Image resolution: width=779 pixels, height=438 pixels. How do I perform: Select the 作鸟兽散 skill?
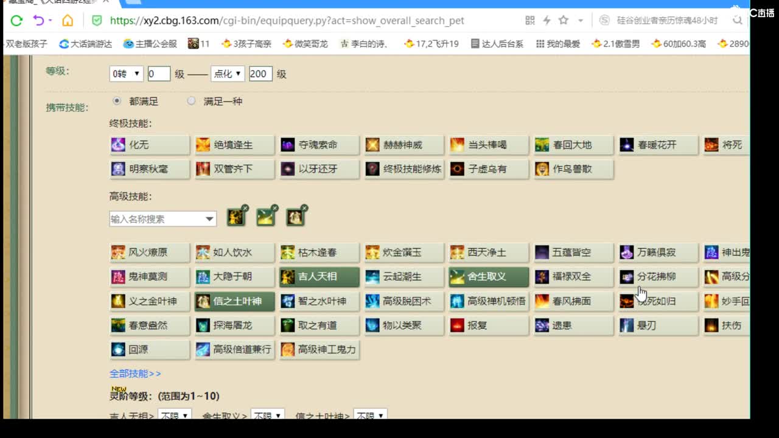[574, 169]
